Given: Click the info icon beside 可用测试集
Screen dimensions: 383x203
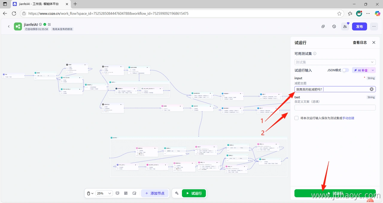Looking at the screenshot, I should (x=315, y=54).
